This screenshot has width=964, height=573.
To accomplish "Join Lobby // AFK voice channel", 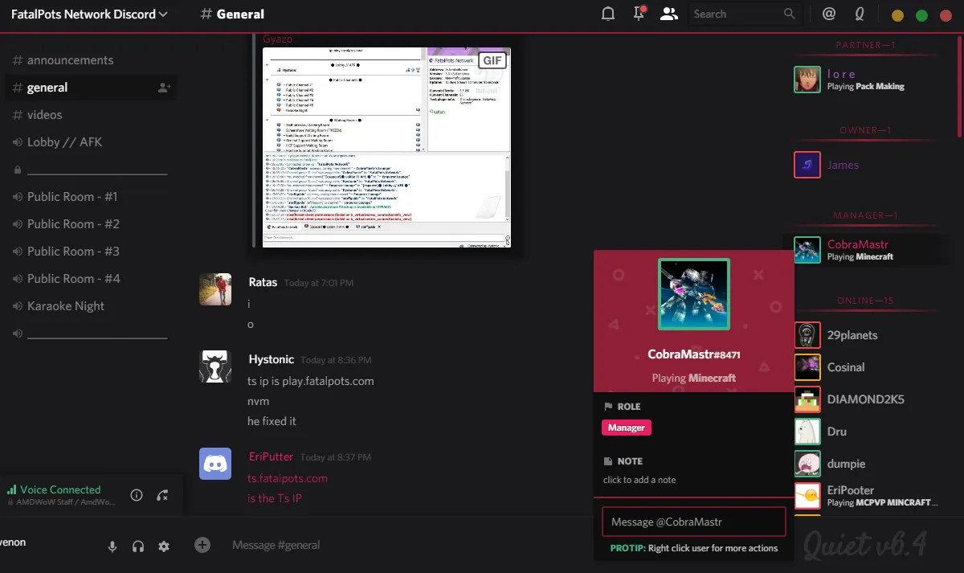I will [x=89, y=142].
